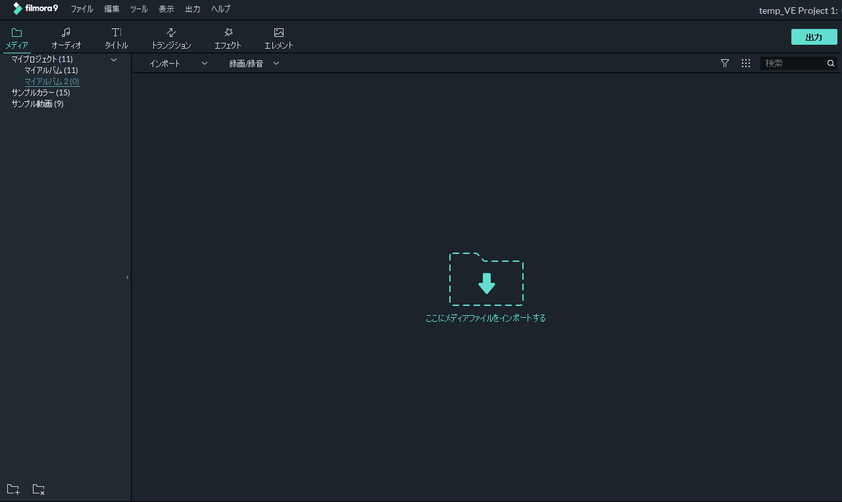Click ここにメディアファイルをインポートする link
The image size is (842, 502).
click(x=486, y=318)
